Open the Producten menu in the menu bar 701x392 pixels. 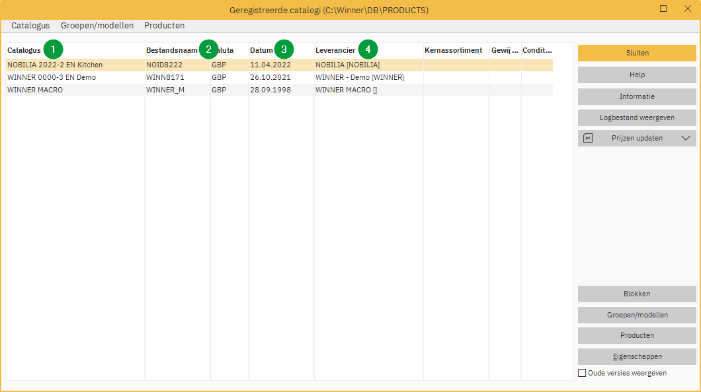click(x=164, y=26)
